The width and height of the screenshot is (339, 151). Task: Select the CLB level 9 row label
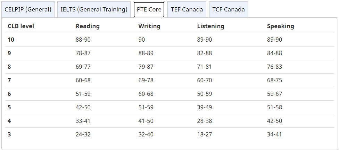coord(9,53)
